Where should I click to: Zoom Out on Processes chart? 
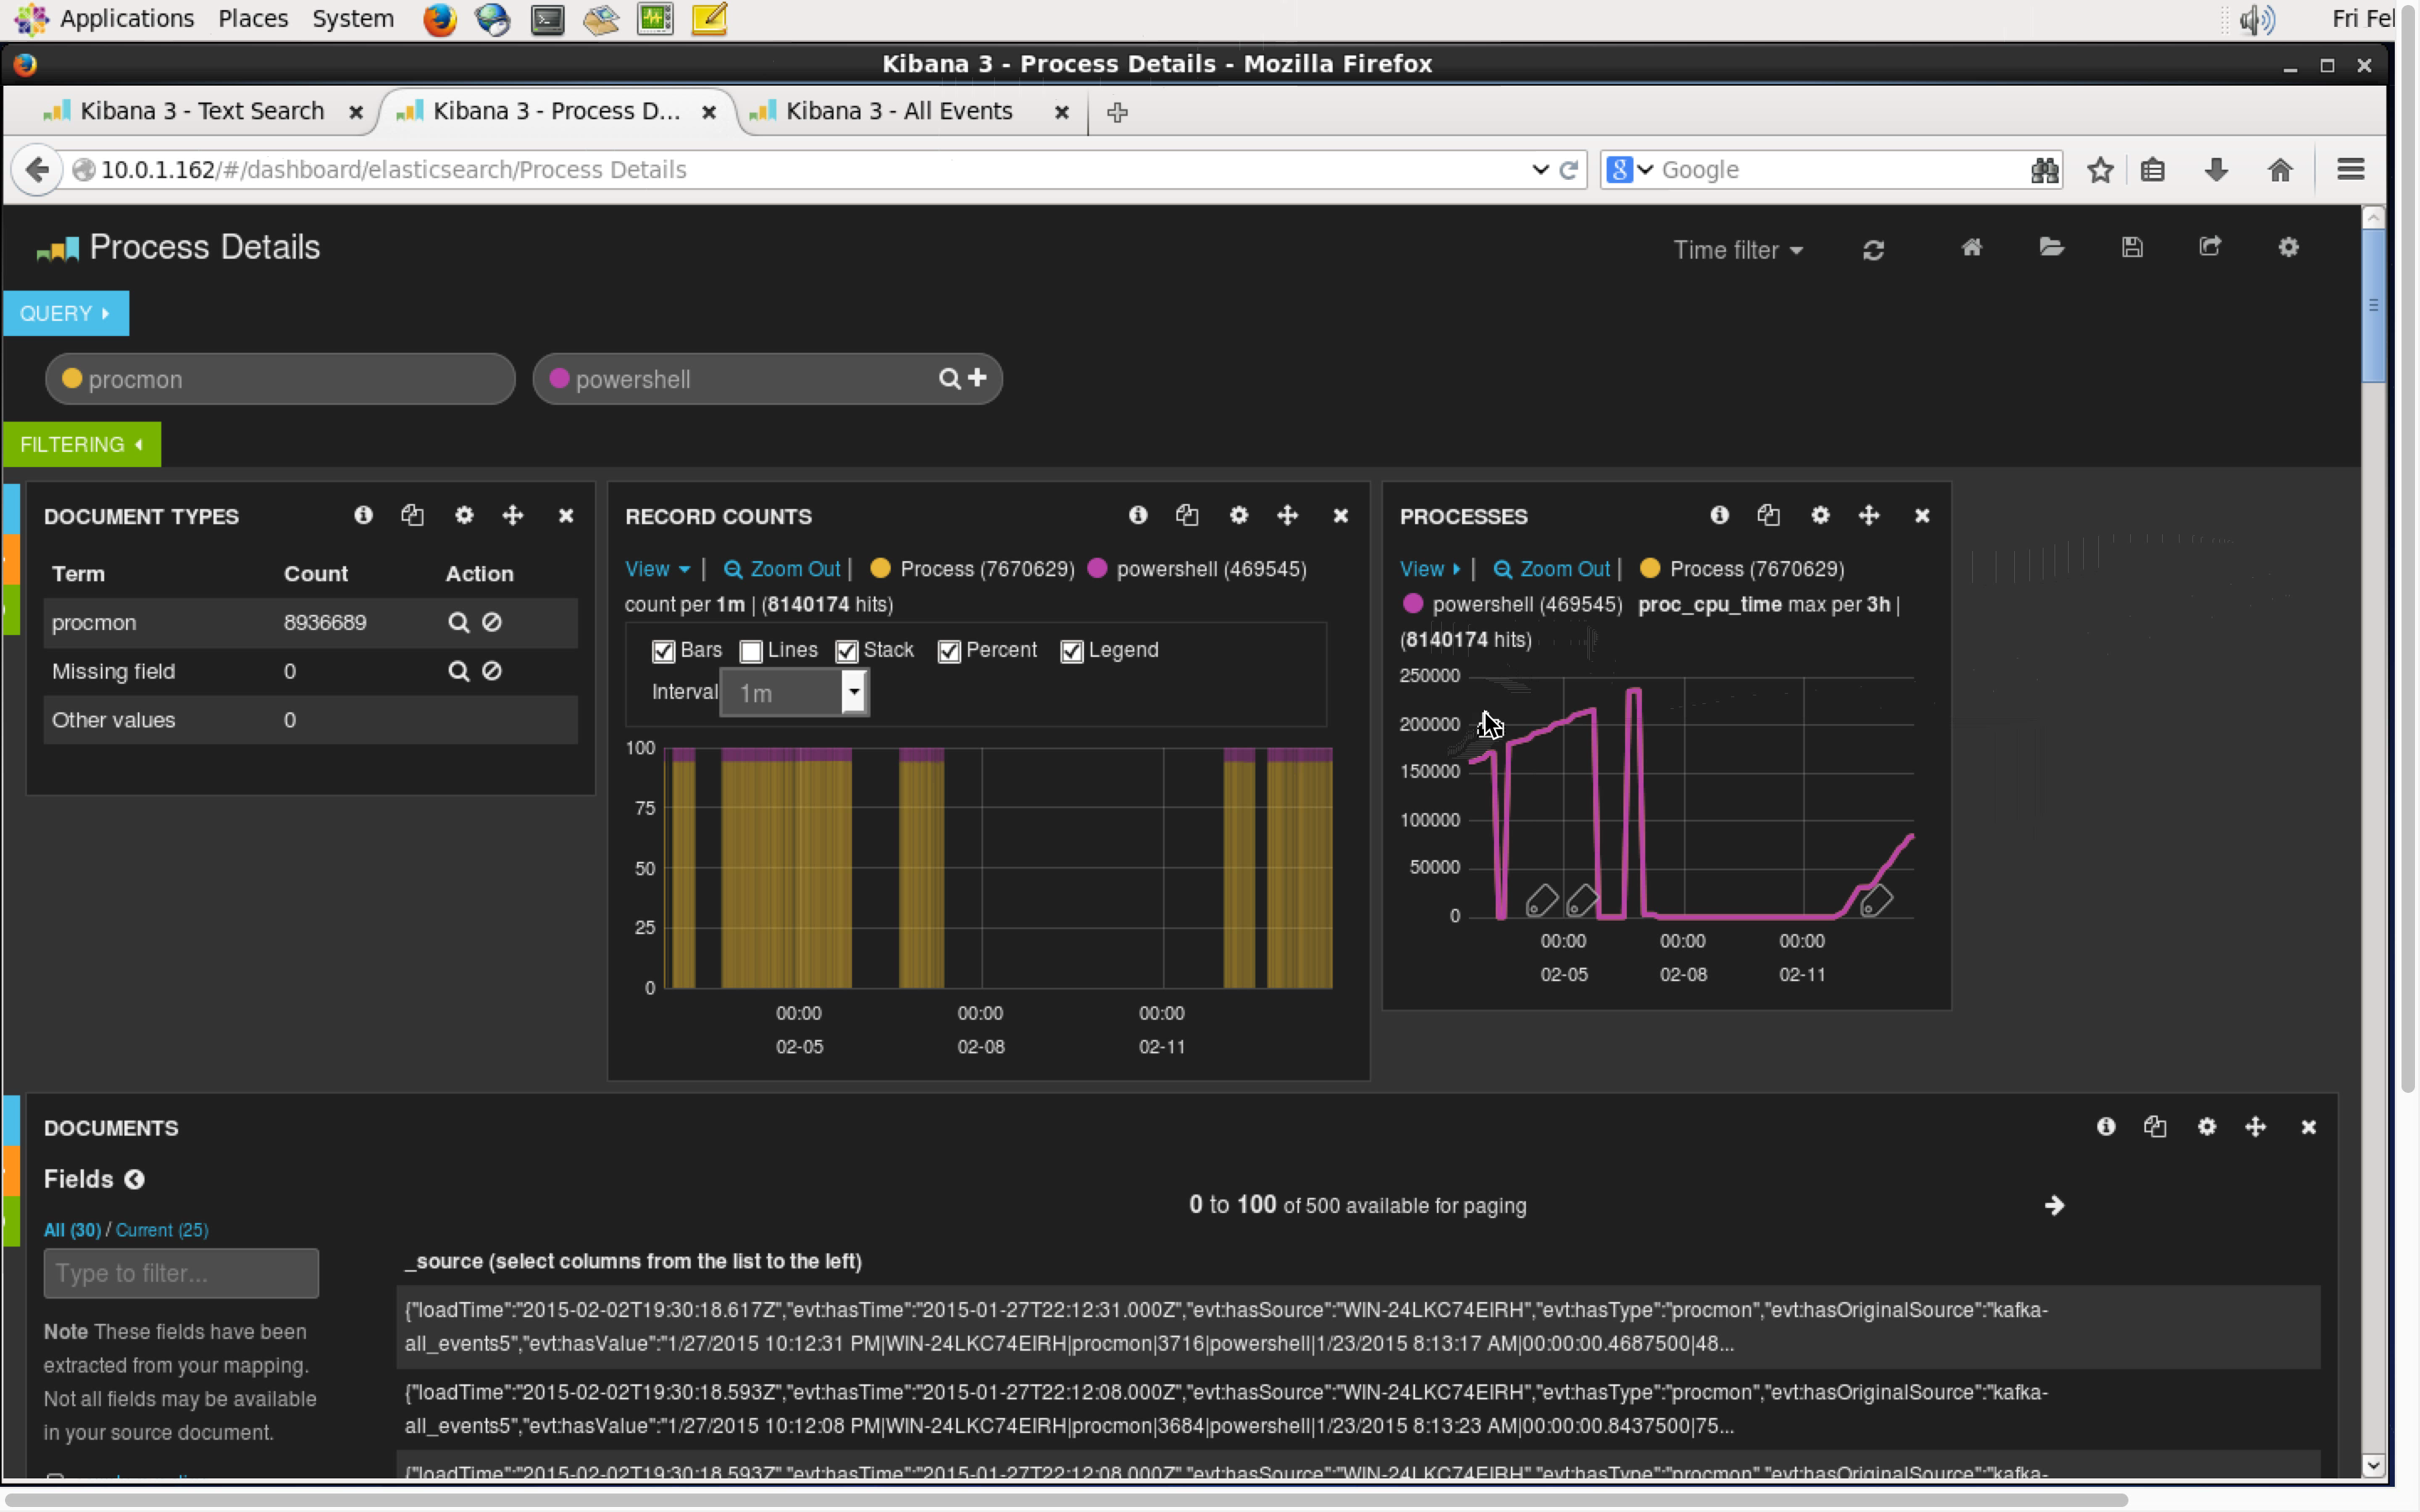click(x=1552, y=569)
